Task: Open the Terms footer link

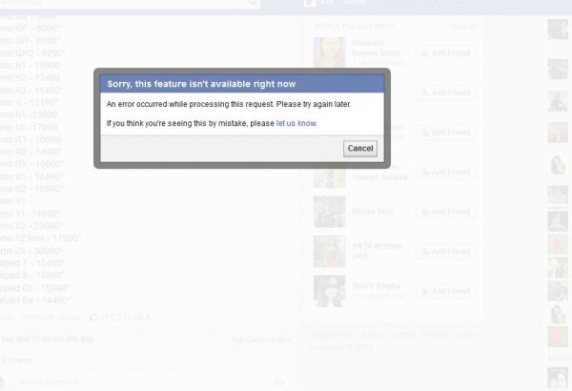Action: [403, 335]
